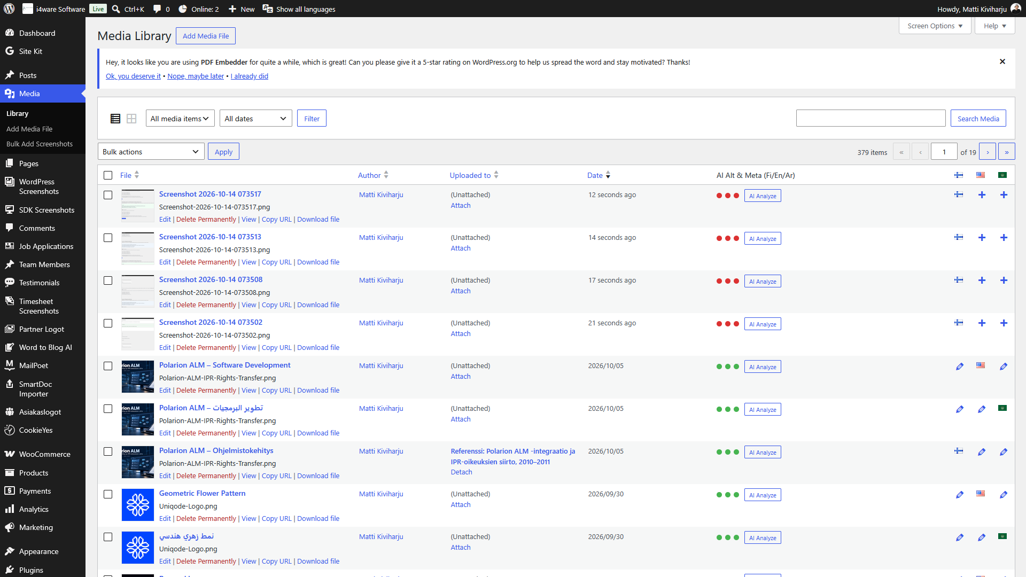Open the All dates dropdown
Viewport: 1026px width, 577px height.
256,119
